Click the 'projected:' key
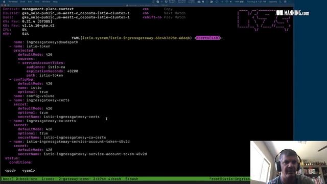Screen dimensions: 327x184 click(24, 51)
